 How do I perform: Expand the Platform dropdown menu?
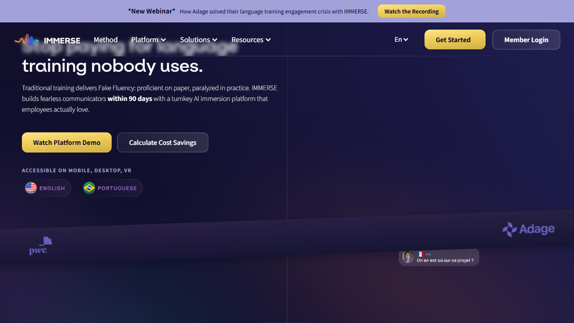[148, 40]
